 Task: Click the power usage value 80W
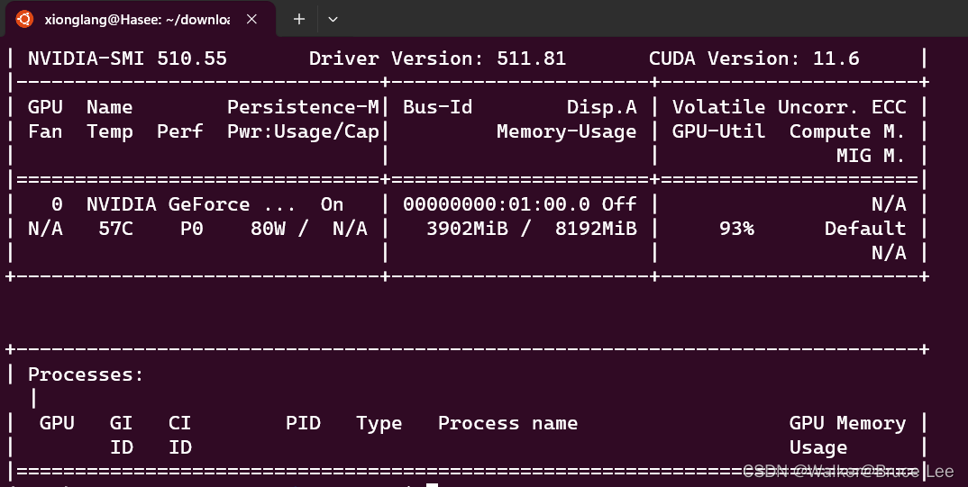[268, 229]
